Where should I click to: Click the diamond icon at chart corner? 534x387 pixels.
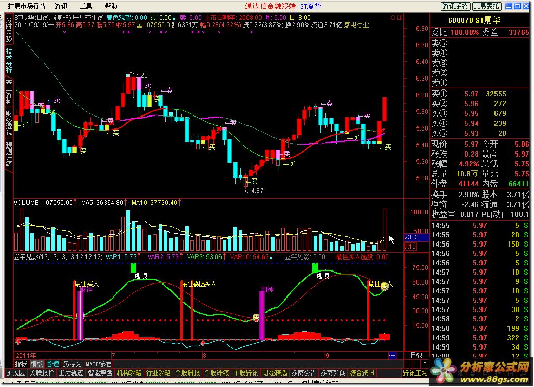[x=393, y=17]
